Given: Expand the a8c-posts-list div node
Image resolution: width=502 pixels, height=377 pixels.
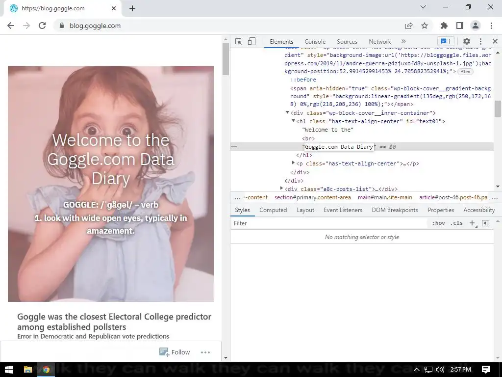Looking at the screenshot, I should click(x=281, y=188).
